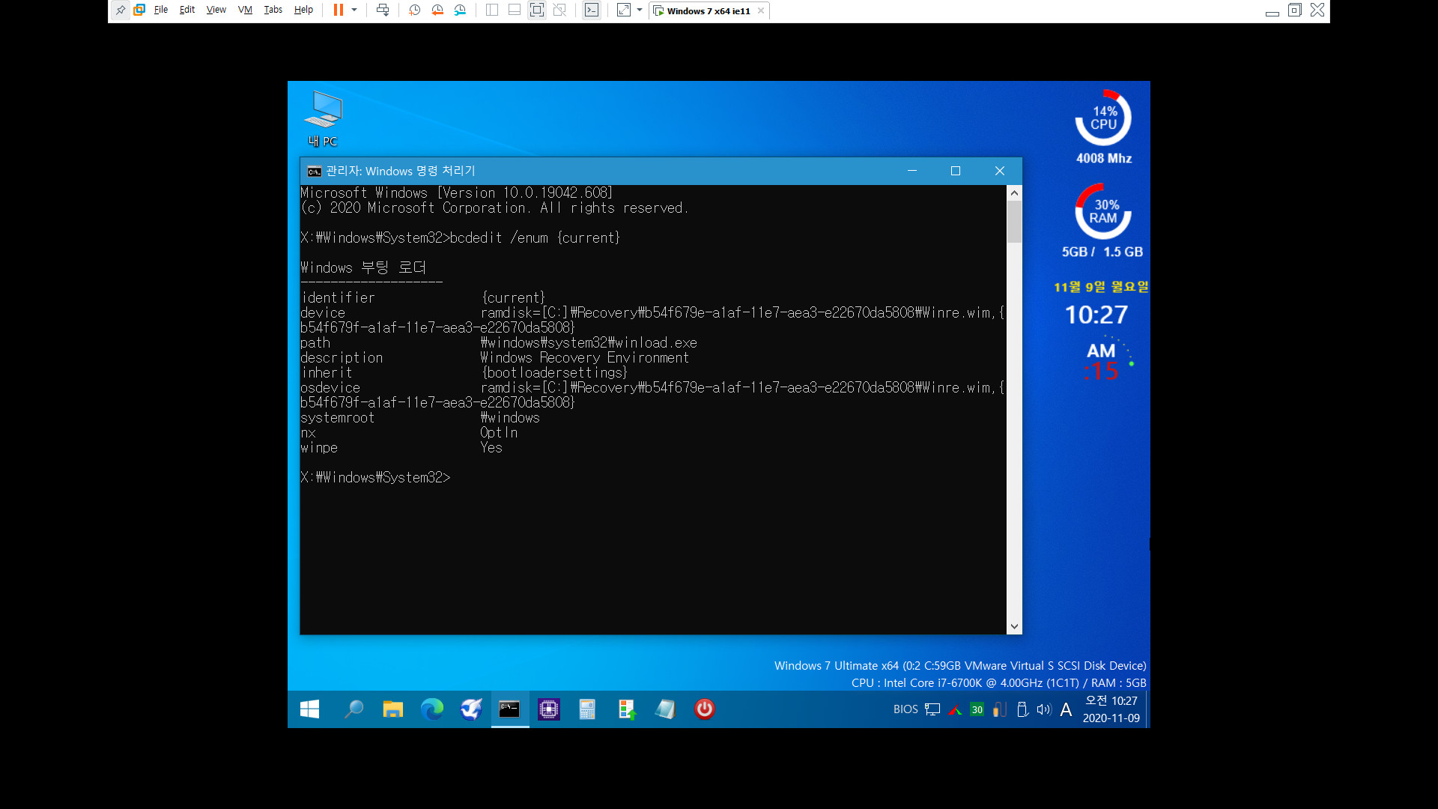Click the green 30 tray icon

pyautogui.click(x=977, y=709)
